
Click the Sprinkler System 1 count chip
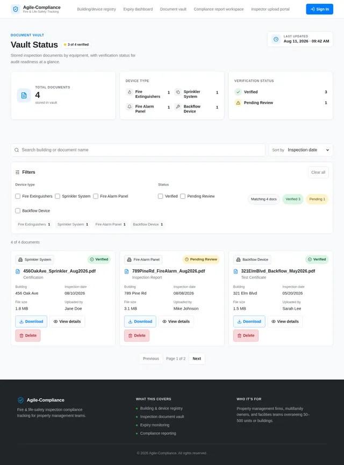pyautogui.click(x=73, y=225)
